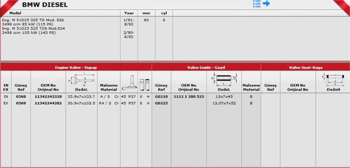Click OEM number 11342243328

48,96
